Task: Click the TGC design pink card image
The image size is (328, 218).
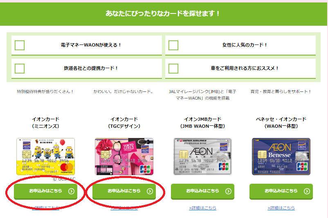Action: pyautogui.click(x=124, y=156)
